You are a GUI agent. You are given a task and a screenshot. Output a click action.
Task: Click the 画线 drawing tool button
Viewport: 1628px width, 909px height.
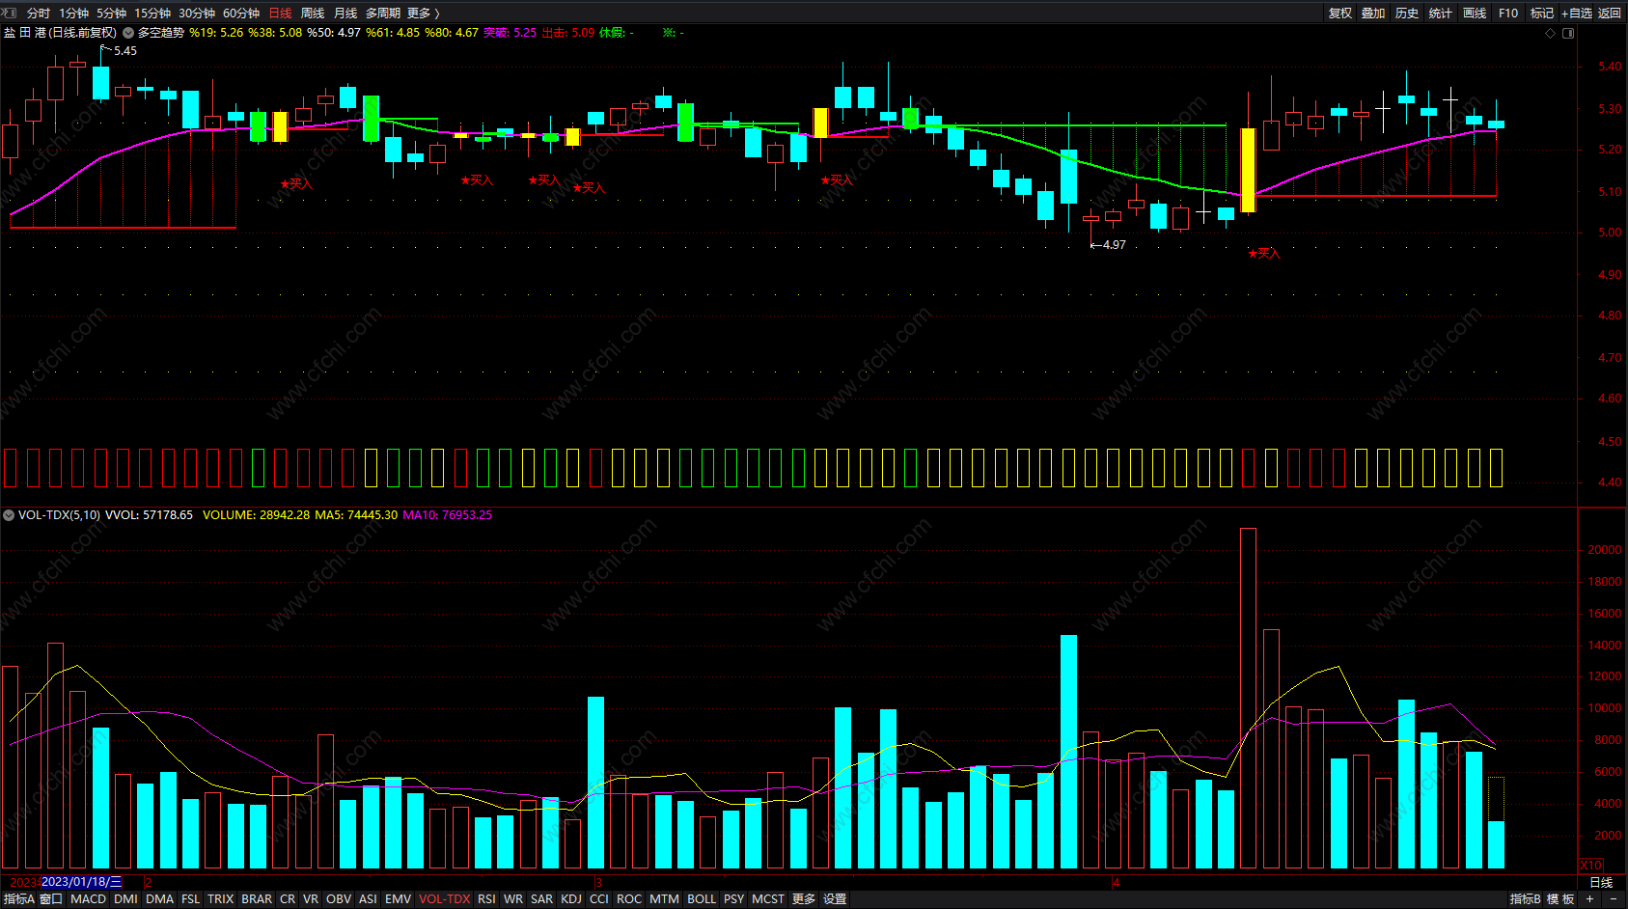tap(1474, 13)
